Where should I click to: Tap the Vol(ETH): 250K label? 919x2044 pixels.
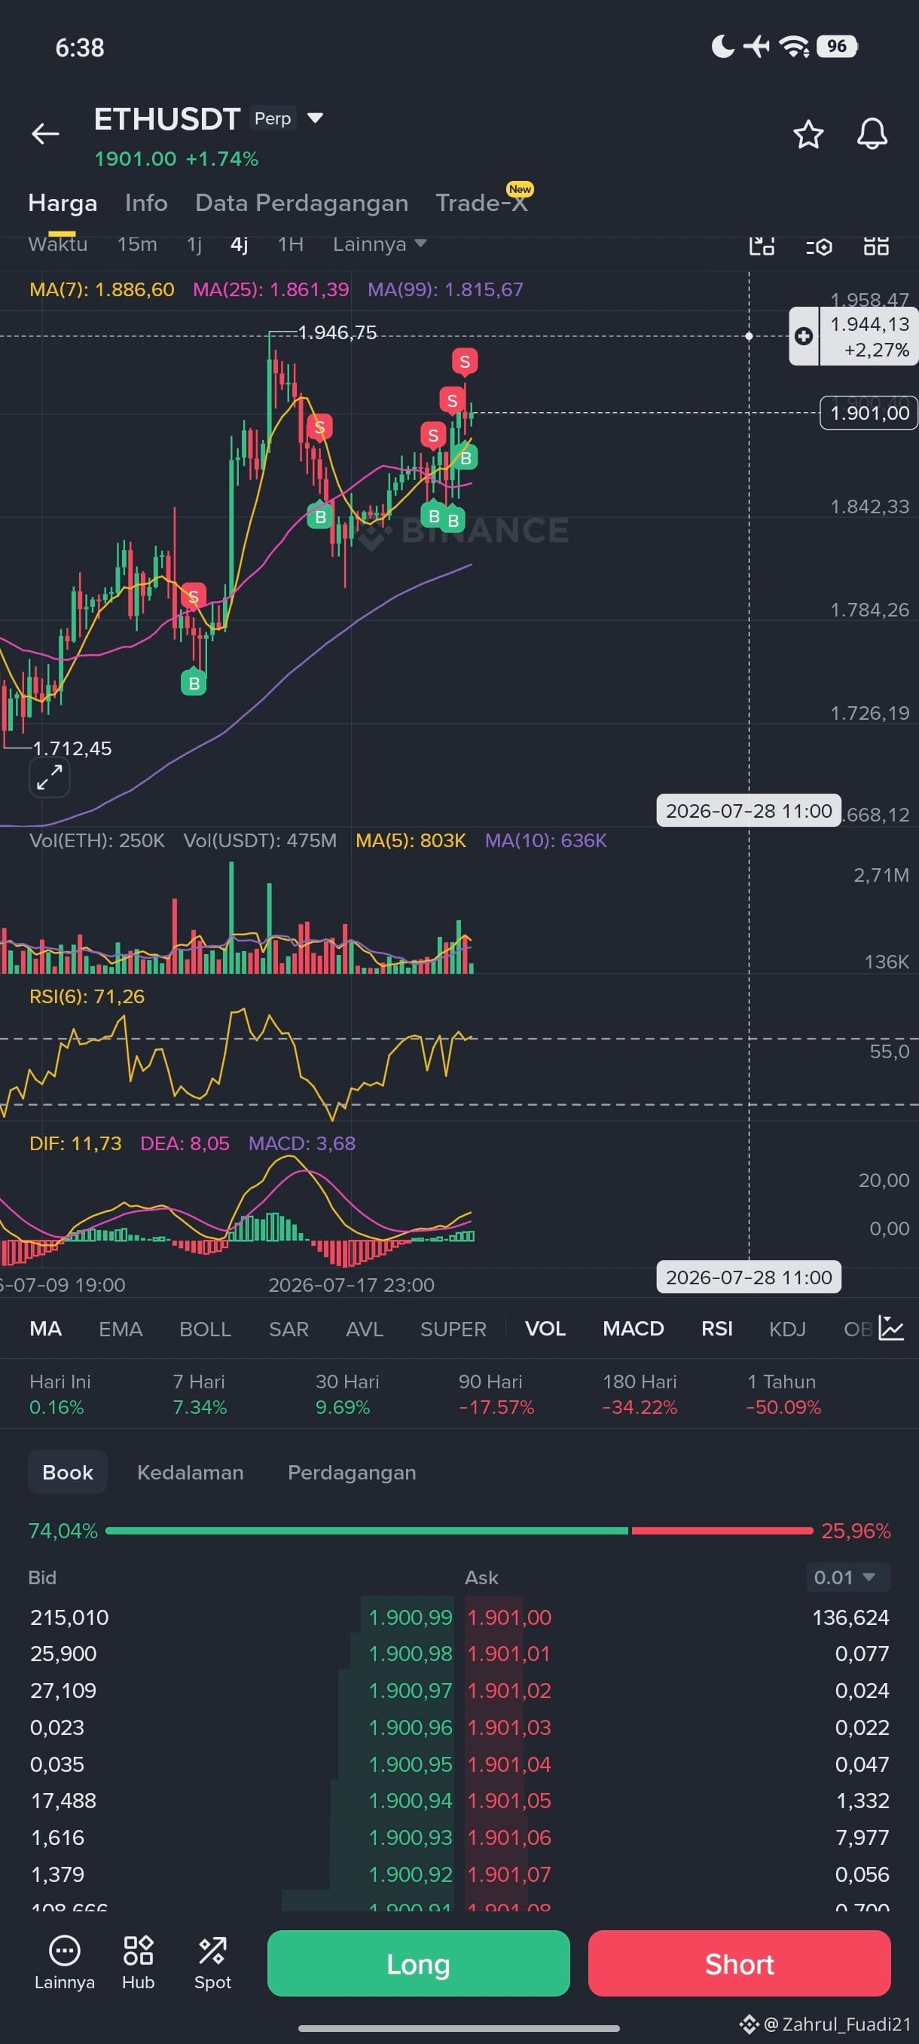(x=96, y=840)
